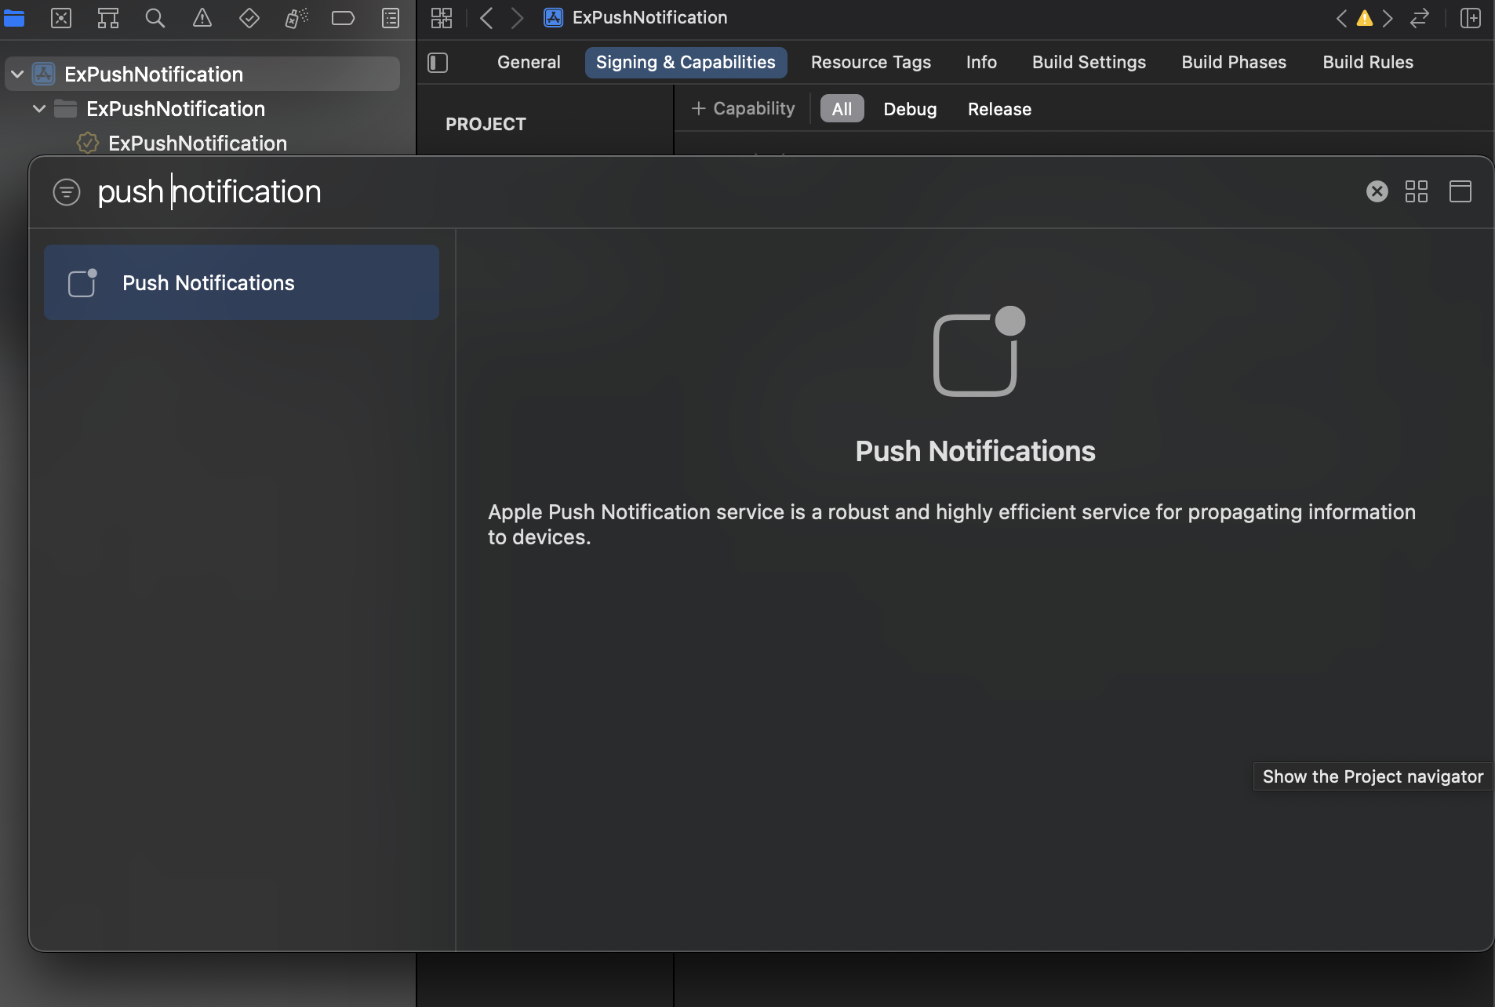Switch to the Build Settings tab
The height and width of the screenshot is (1007, 1495).
tap(1089, 62)
